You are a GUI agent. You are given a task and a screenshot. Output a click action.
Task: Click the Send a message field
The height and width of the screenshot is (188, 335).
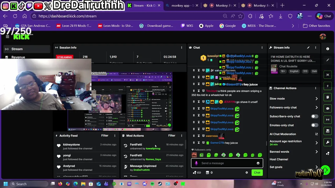(227, 163)
